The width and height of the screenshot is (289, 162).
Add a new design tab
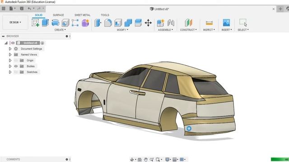[280, 9]
